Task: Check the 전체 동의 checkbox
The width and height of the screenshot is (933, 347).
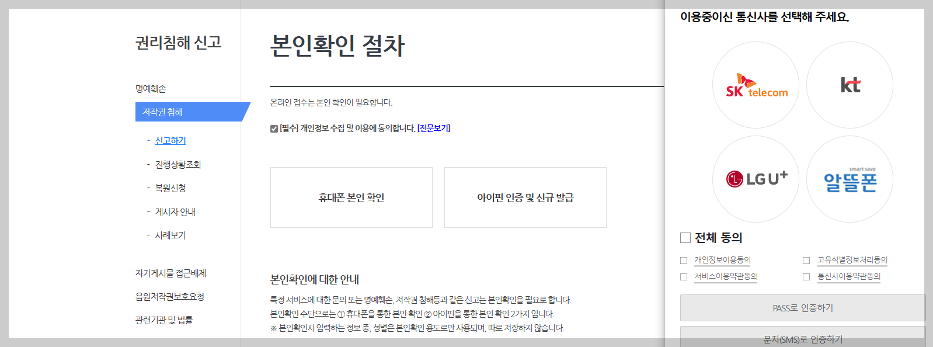Action: 685,238
